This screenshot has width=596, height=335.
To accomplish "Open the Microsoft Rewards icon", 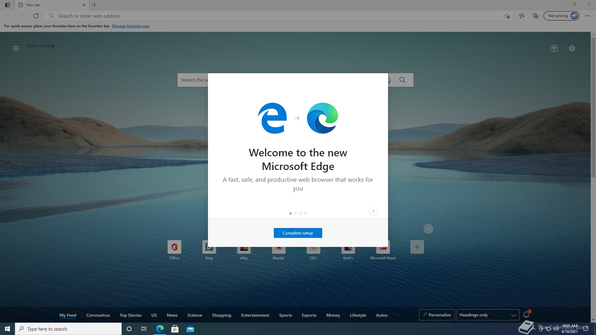I will pyautogui.click(x=554, y=48).
